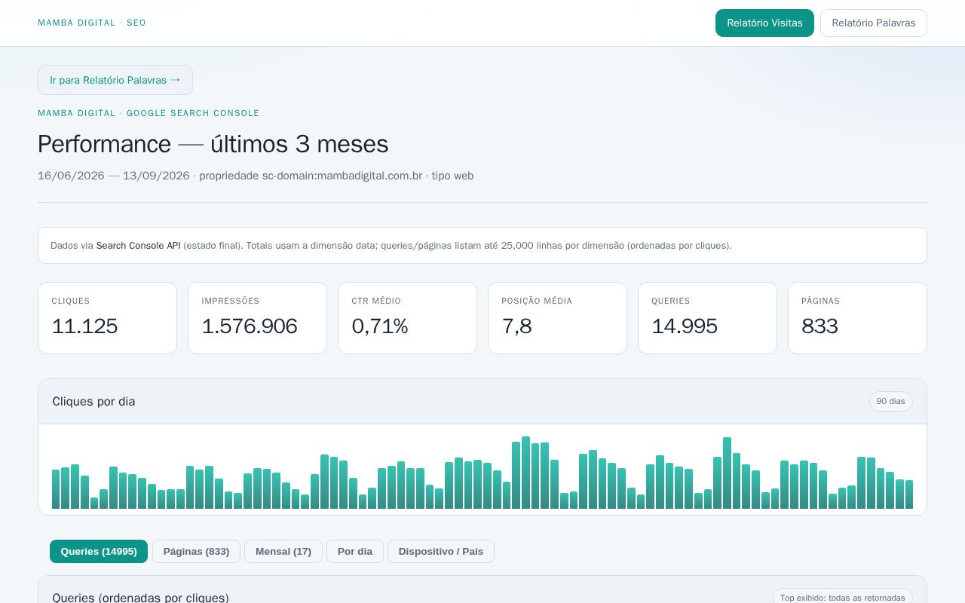The image size is (965, 603).
Task: Click the Posição média value 7,8
Action: (516, 326)
